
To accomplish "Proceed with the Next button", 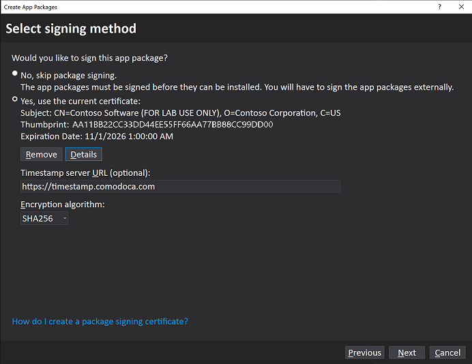I will pyautogui.click(x=407, y=352).
